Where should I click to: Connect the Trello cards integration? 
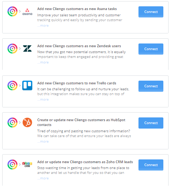(151, 86)
